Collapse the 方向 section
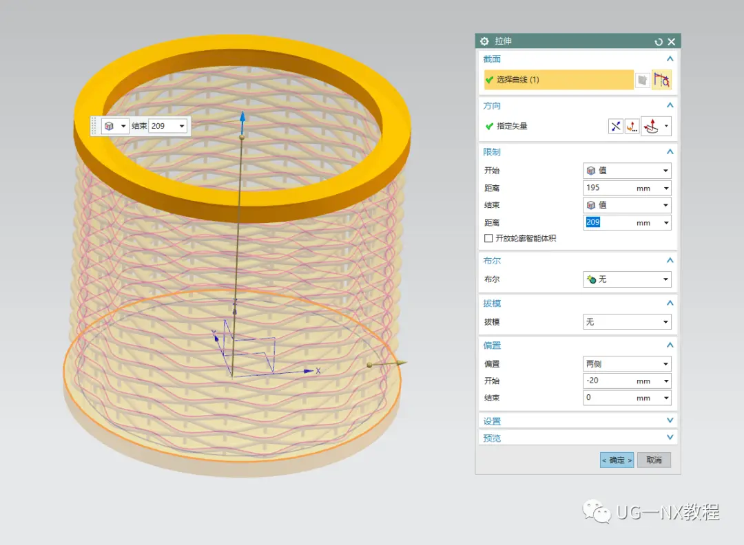744x545 pixels. point(670,105)
